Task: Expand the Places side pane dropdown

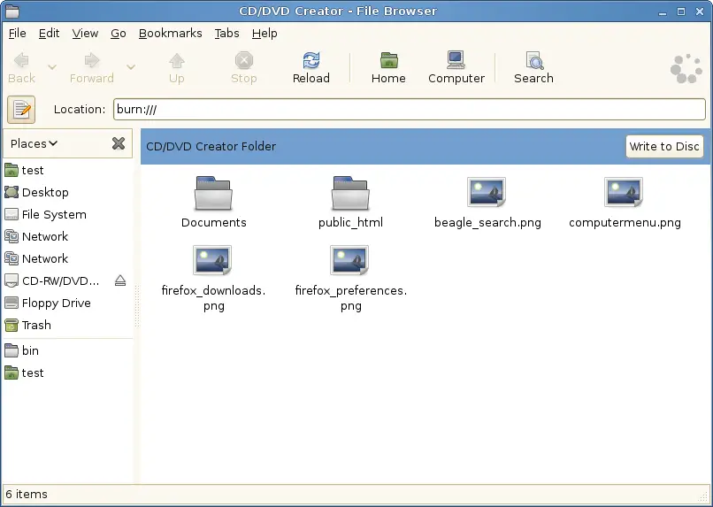Action: pos(34,143)
